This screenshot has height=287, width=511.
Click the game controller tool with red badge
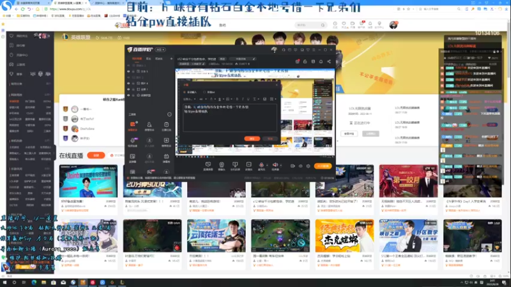pos(149,172)
